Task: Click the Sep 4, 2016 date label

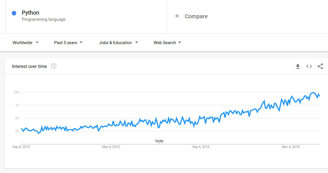Action: [201, 147]
